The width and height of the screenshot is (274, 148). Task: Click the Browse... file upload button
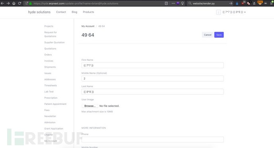tap(90, 106)
